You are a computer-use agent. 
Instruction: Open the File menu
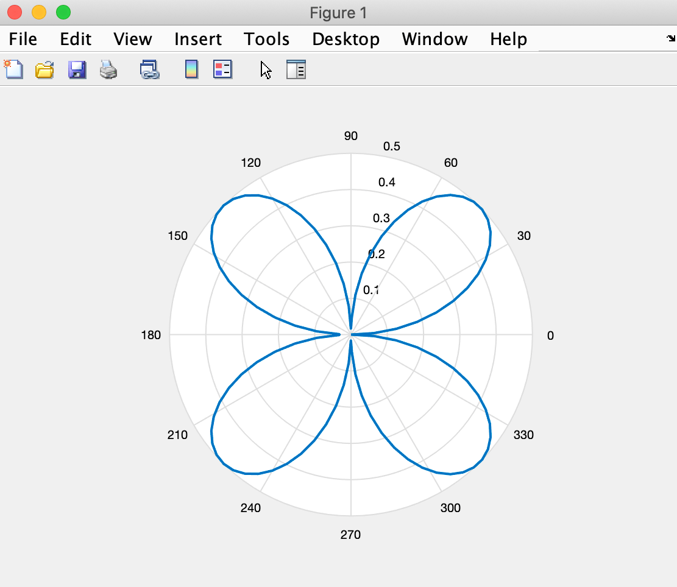(23, 39)
